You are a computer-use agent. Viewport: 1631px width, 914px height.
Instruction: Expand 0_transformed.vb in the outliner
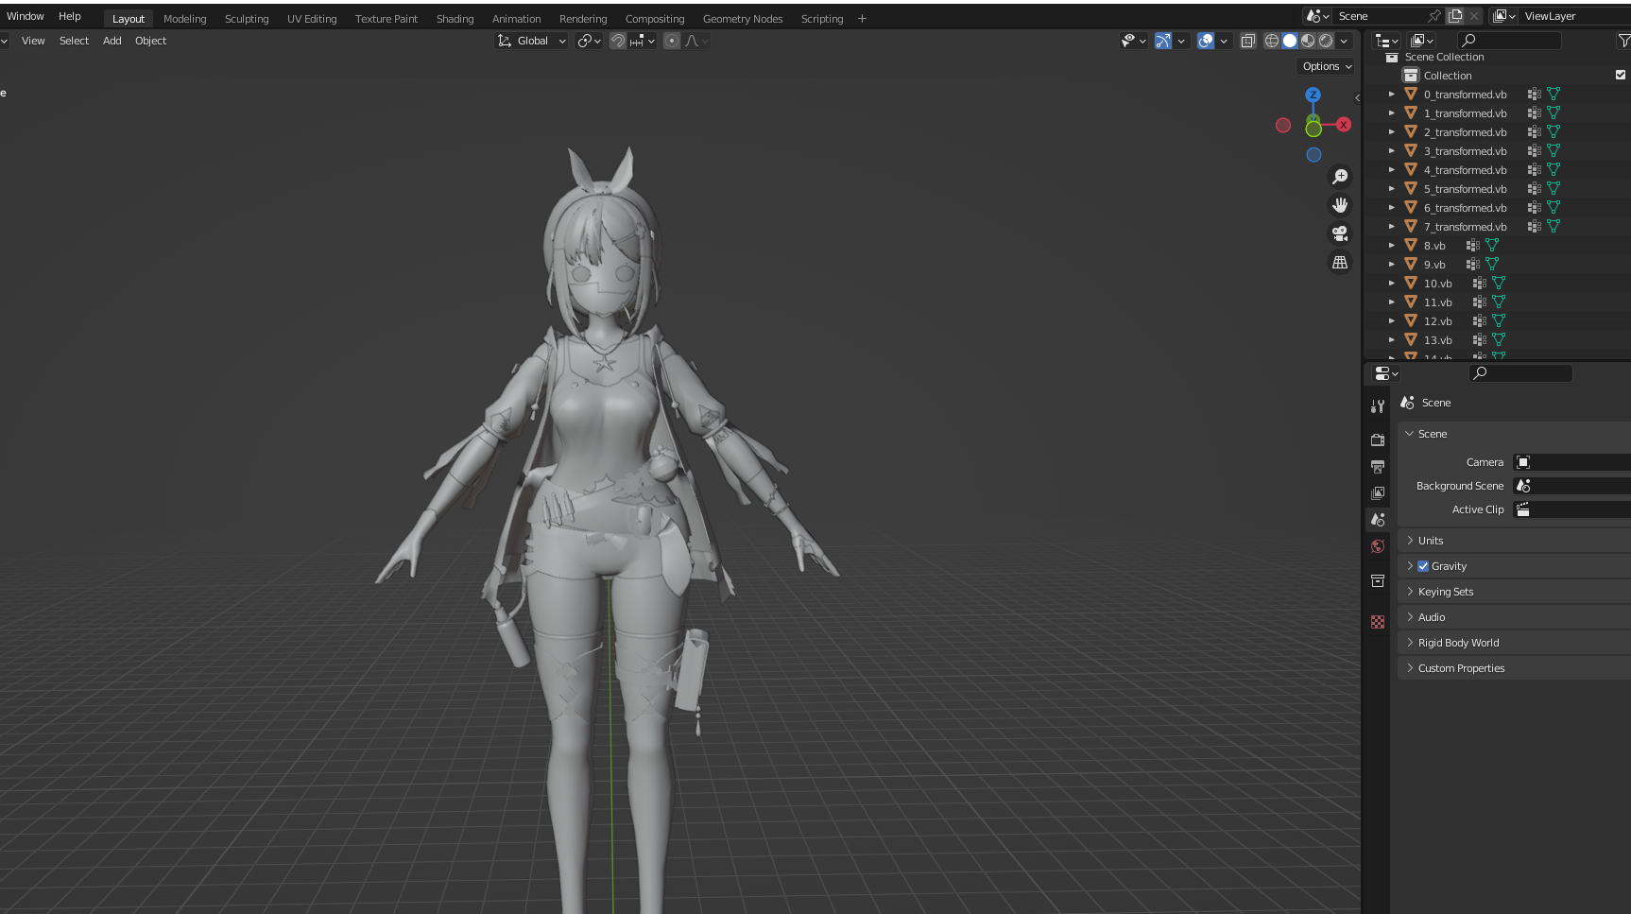[1392, 95]
